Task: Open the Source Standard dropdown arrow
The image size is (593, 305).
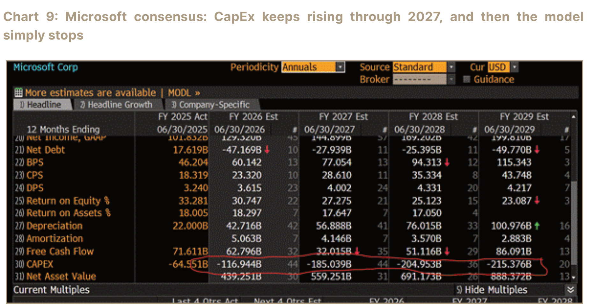Action: [x=451, y=67]
